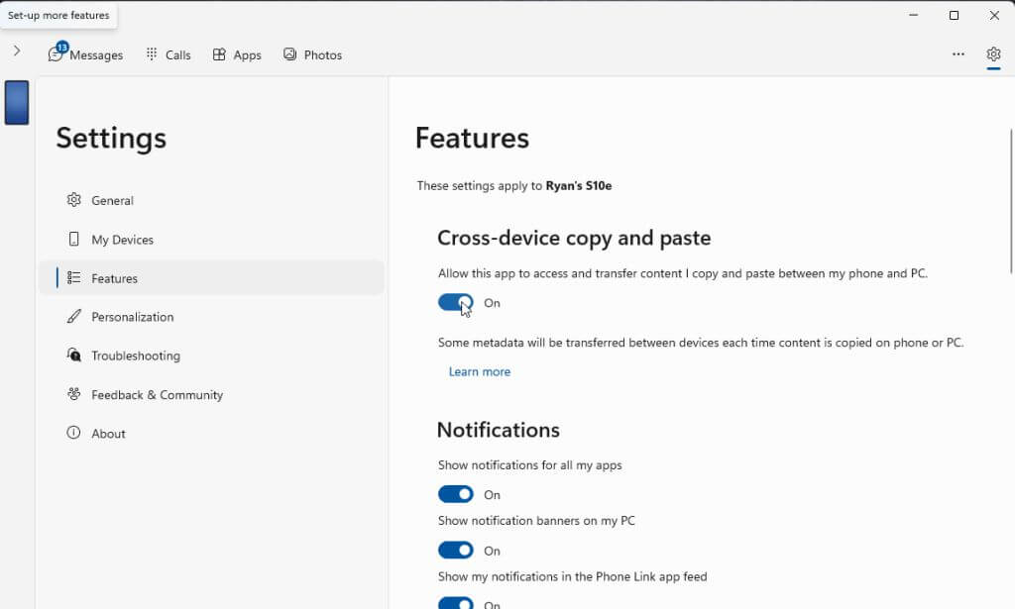Viewport: 1015px width, 609px height.
Task: Turn off notifications for all my apps
Action: pyautogui.click(x=456, y=494)
